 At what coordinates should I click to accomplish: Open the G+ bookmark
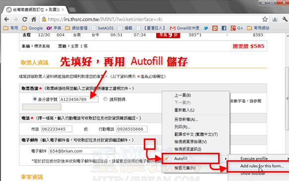[236, 28]
